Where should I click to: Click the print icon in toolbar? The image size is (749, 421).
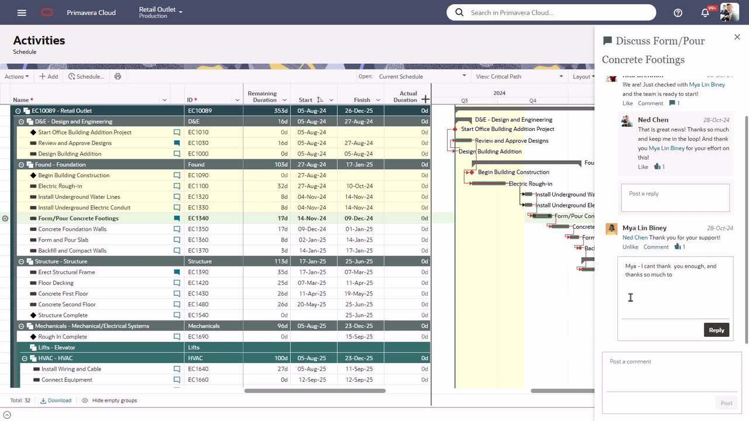118,77
